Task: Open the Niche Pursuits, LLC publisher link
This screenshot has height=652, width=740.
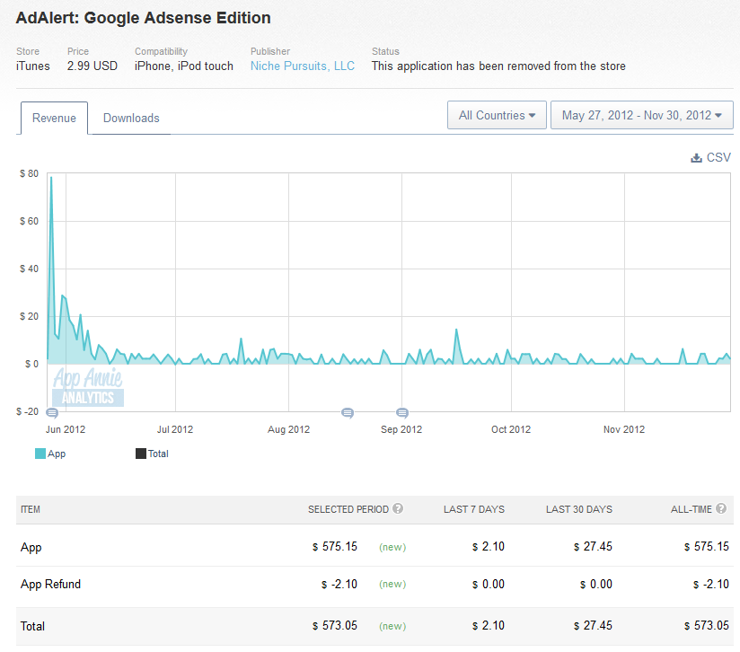Action: coord(303,66)
